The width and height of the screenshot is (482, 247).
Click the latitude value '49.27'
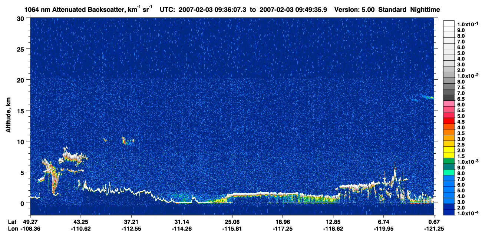tap(30, 221)
